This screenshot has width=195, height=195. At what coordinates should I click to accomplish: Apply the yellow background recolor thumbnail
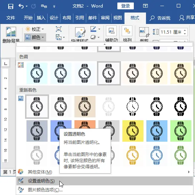[133, 131]
